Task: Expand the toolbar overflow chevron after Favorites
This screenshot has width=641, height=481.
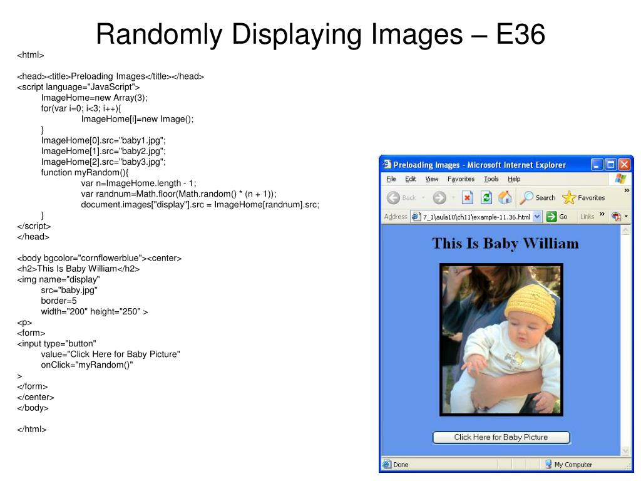Action: 627,190
